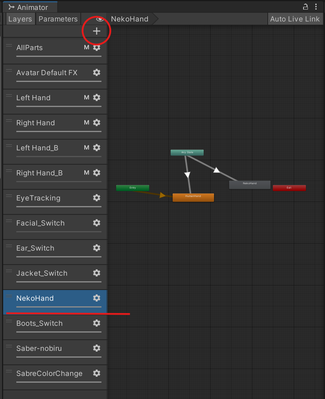Toggle the Auto Live Link button
This screenshot has width=325, height=399.
(295, 19)
